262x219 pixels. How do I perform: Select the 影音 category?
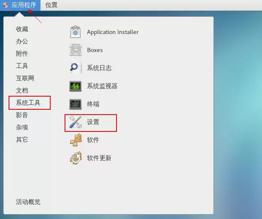22,115
